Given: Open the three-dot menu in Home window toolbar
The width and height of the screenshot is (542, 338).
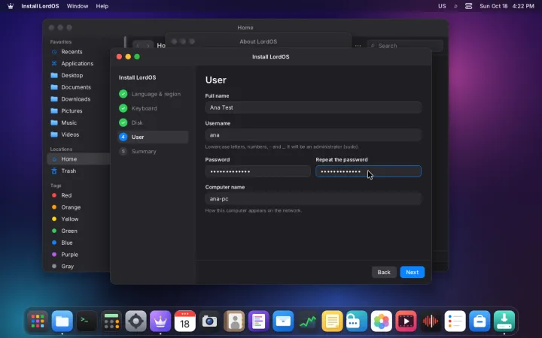Looking at the screenshot, I should (x=358, y=46).
